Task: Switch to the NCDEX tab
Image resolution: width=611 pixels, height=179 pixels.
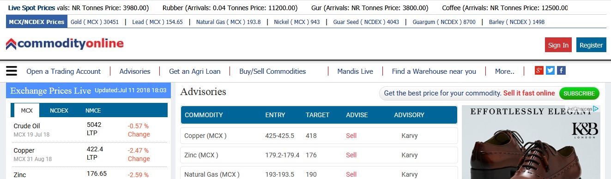Action: tap(59, 111)
